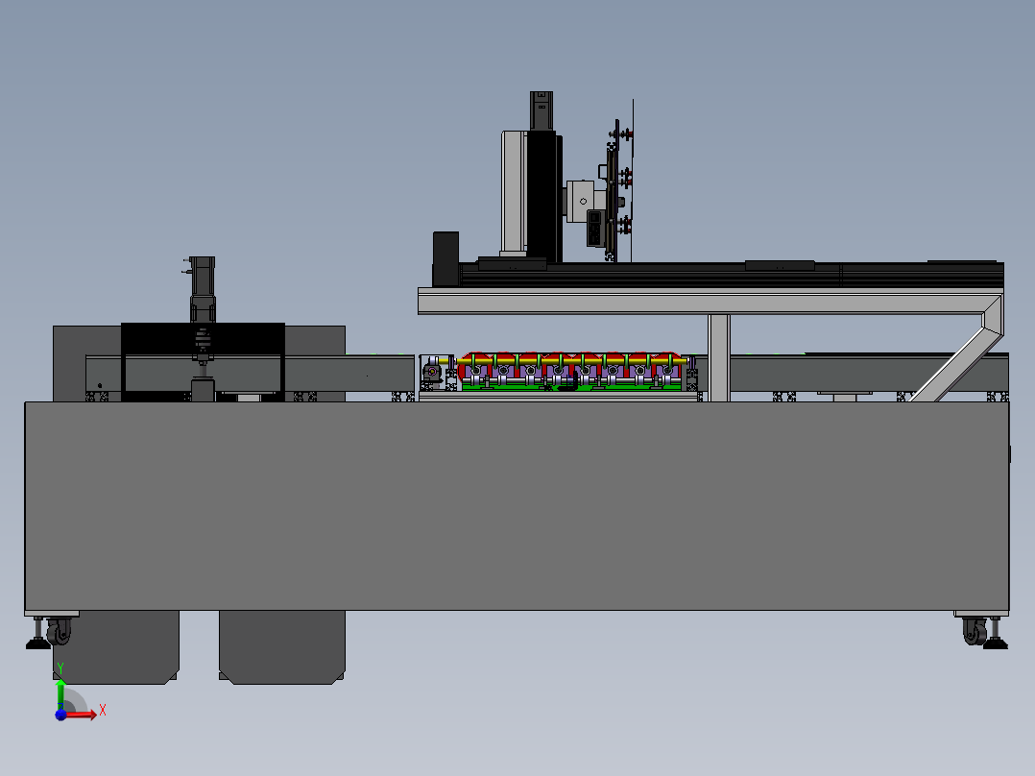Select the second dark box beneath the cabinet
Viewport: 1035px width, 776px height.
282,647
